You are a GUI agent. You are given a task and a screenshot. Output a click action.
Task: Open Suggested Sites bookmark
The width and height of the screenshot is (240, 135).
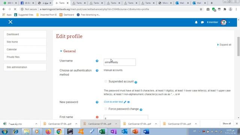coord(24,15)
